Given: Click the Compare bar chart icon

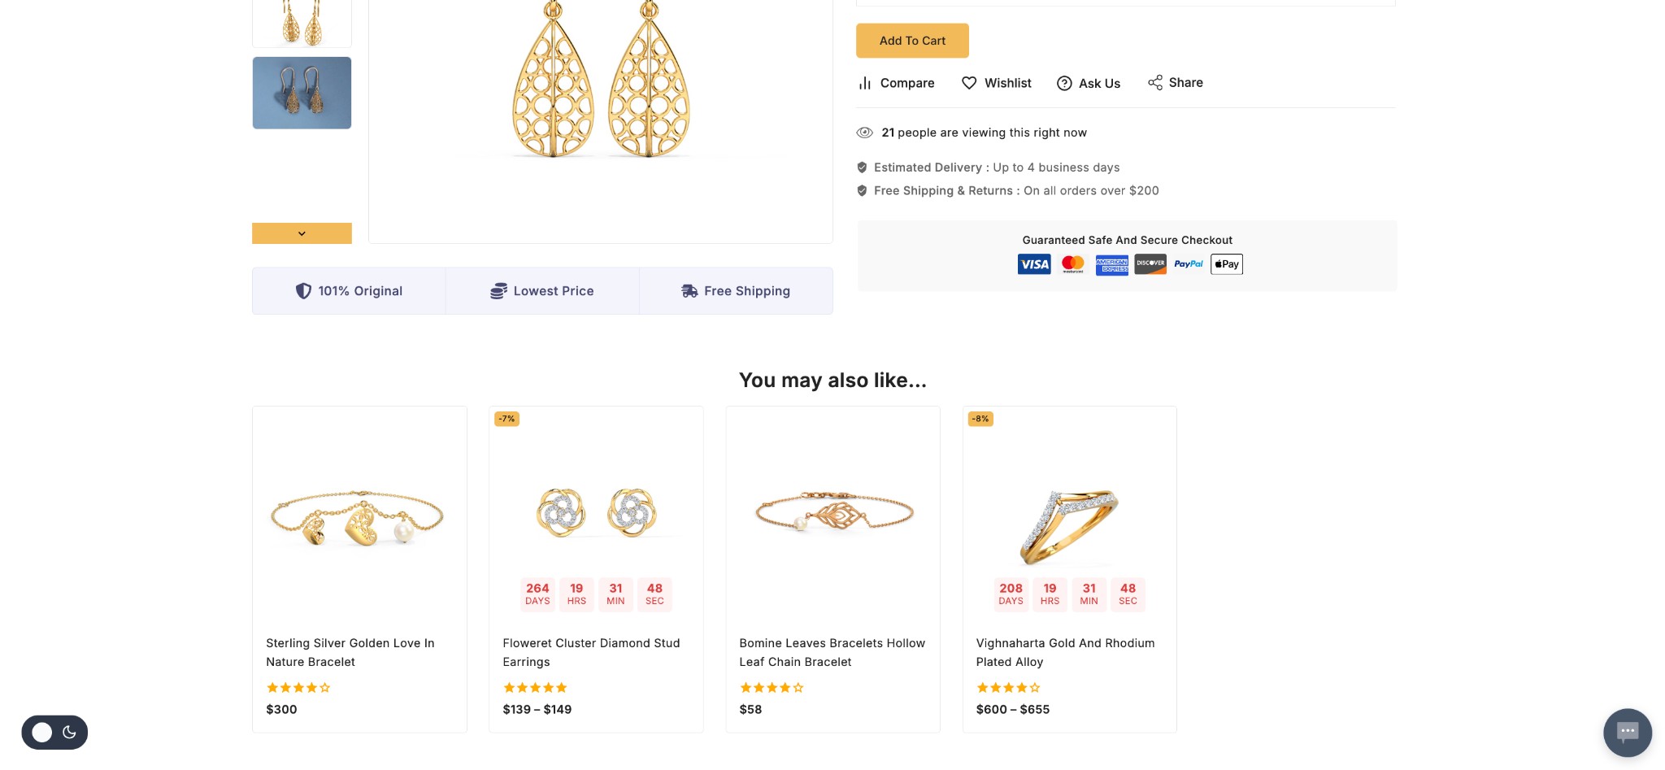Looking at the screenshot, I should [865, 83].
